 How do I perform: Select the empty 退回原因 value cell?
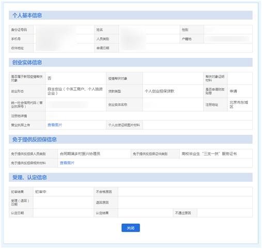click(185, 203)
